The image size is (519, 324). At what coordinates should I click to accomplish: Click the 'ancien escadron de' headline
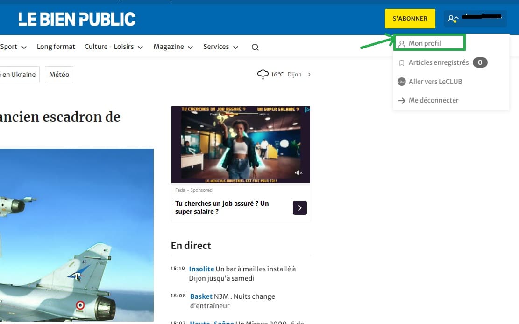point(60,117)
